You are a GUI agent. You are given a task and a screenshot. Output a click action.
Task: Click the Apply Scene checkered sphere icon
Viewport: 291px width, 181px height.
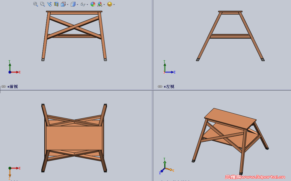tap(99, 4)
